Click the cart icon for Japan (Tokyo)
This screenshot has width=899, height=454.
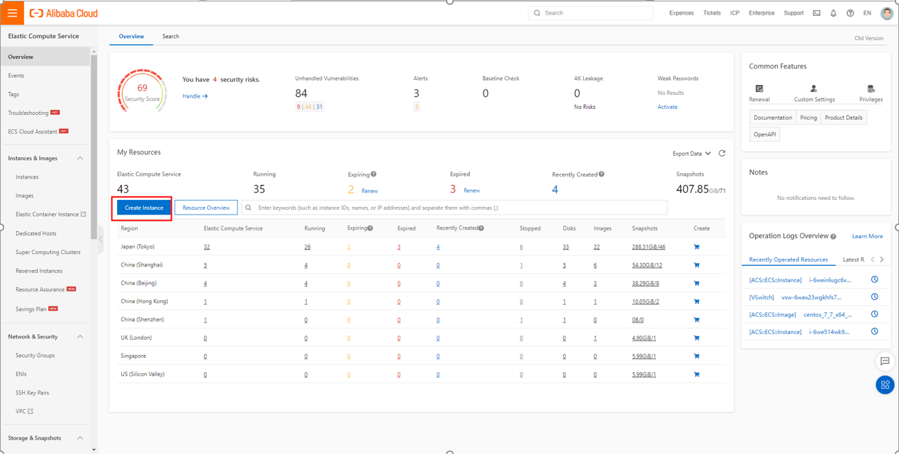697,247
